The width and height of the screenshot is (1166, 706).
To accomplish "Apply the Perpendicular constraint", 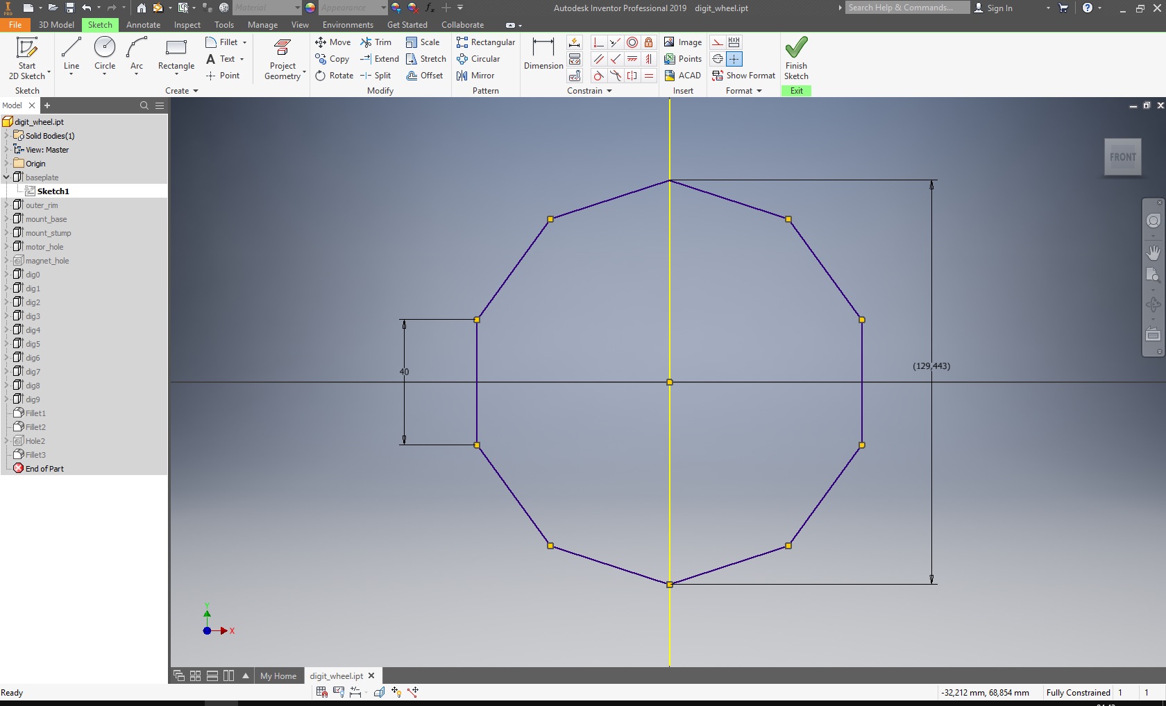I will [x=615, y=59].
